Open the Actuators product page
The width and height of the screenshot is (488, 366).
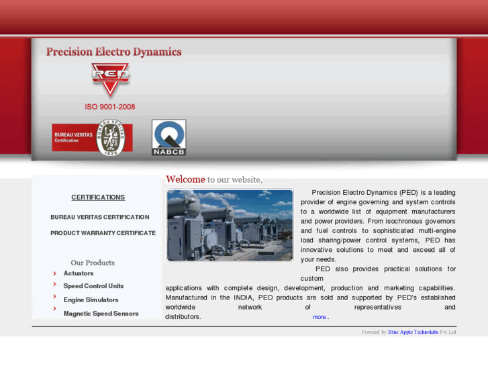click(x=79, y=273)
